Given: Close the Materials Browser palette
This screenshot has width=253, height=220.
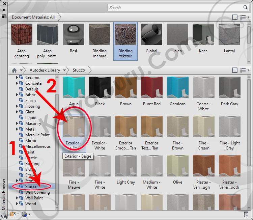Looking at the screenshot, I should pos(4,3).
